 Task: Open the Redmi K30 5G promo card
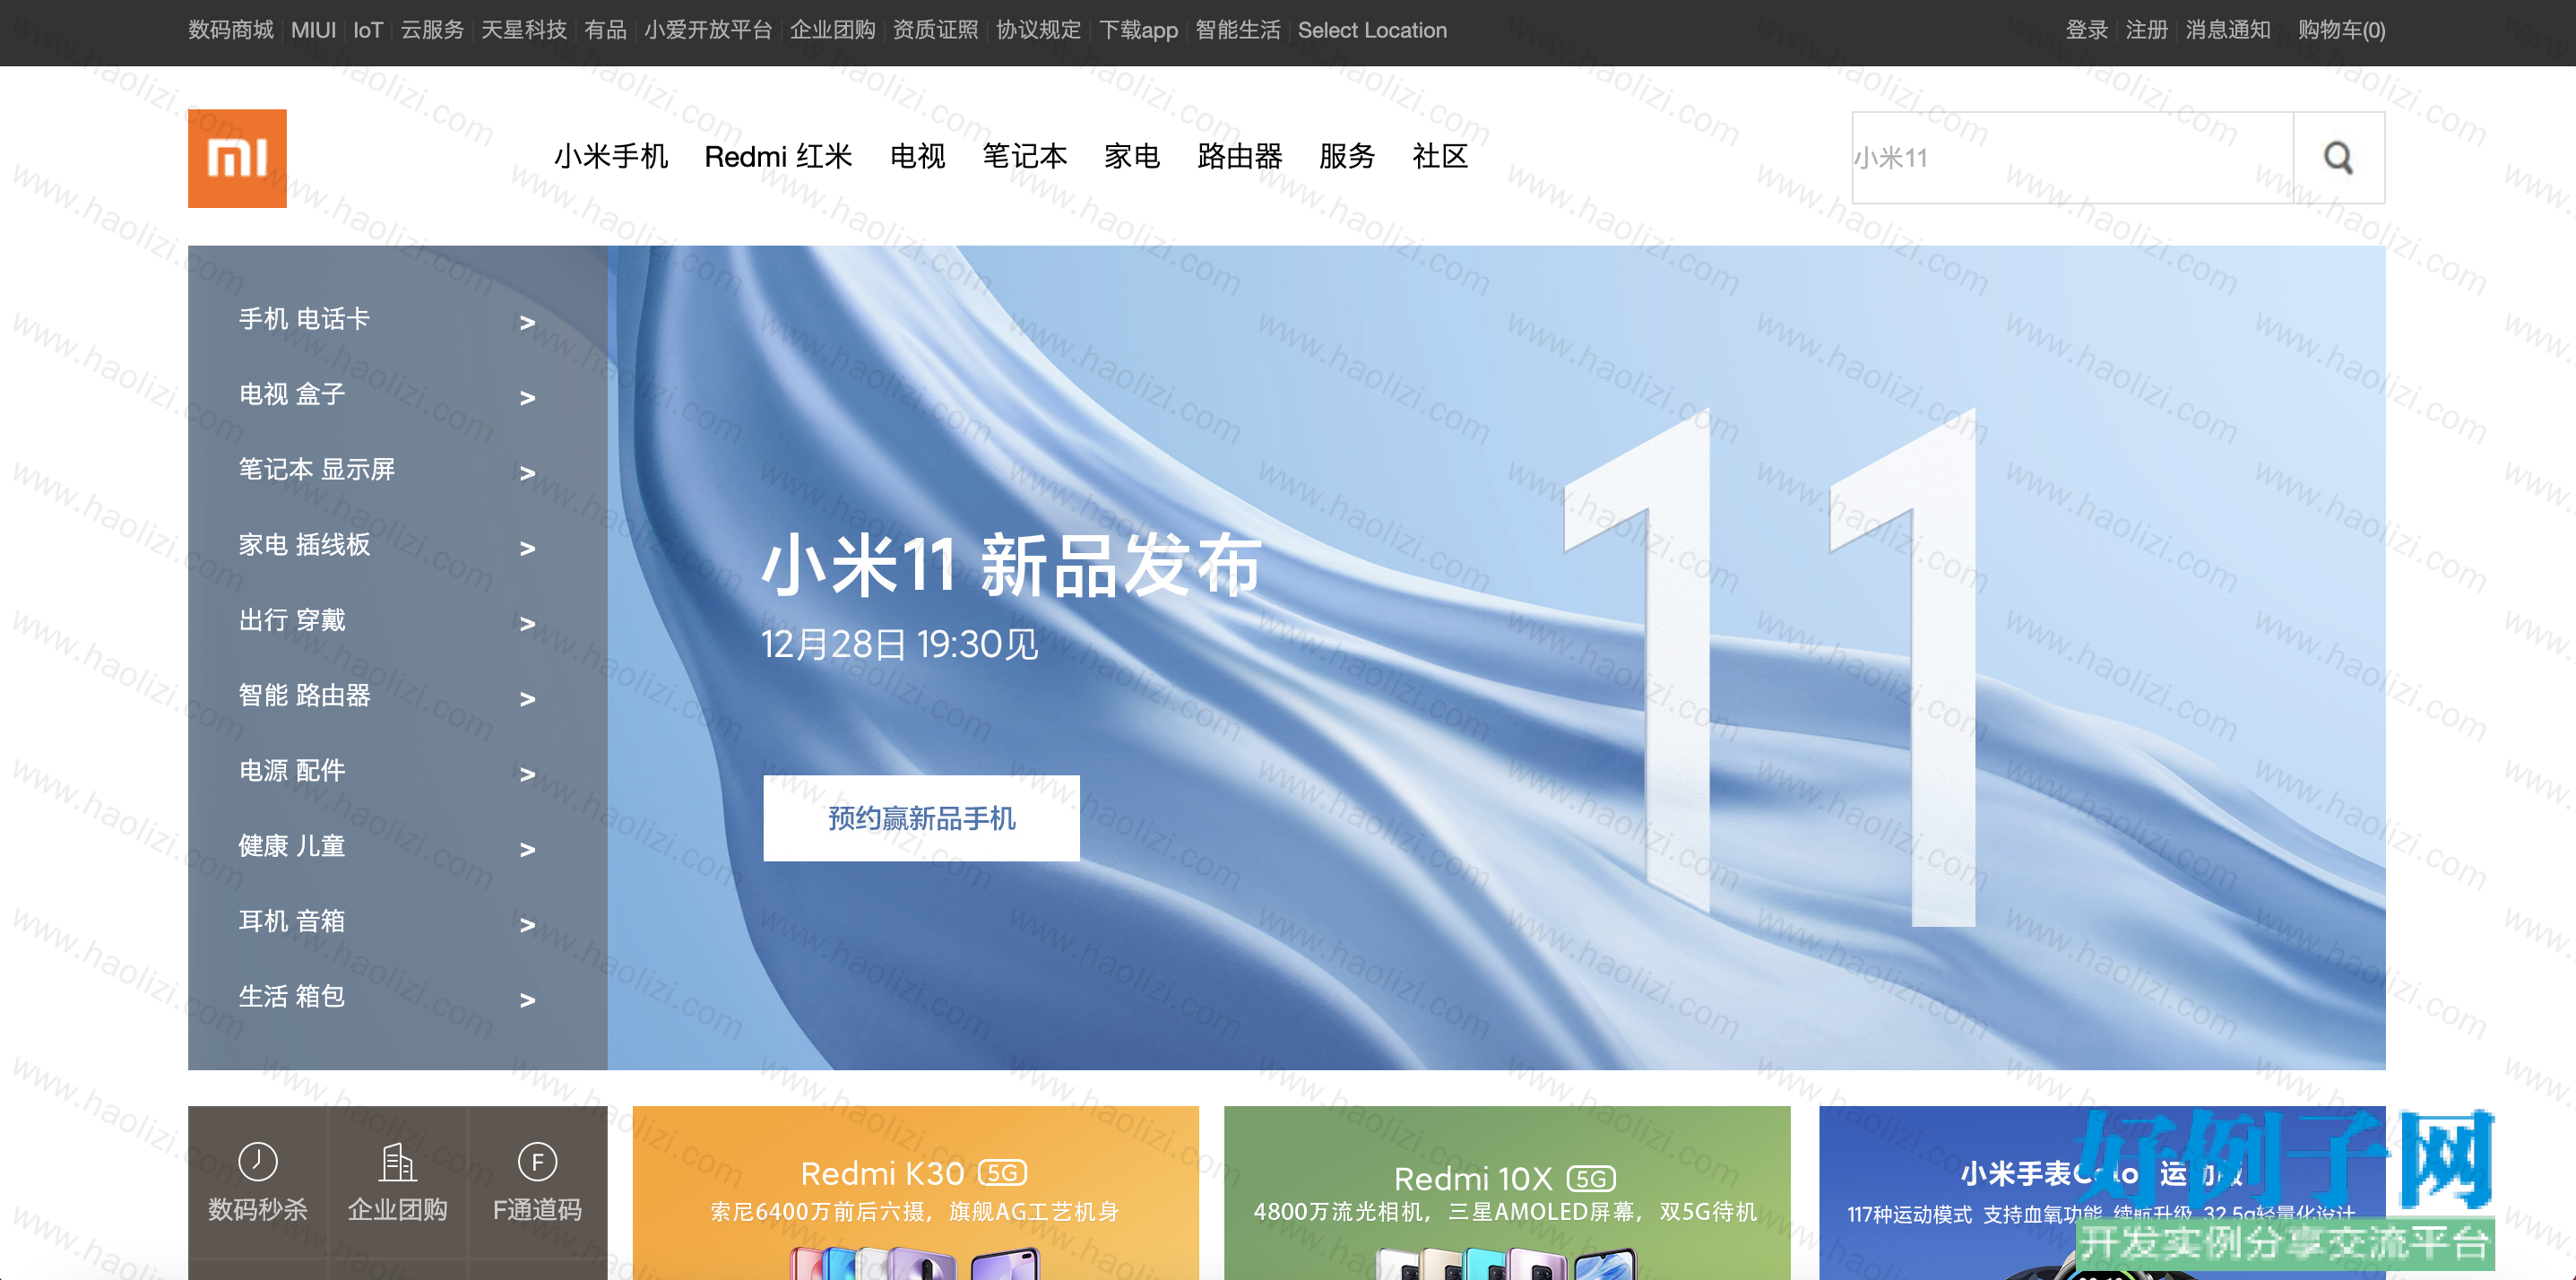915,1192
